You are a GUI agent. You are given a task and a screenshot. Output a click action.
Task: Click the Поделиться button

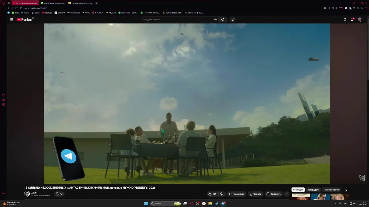(x=236, y=194)
